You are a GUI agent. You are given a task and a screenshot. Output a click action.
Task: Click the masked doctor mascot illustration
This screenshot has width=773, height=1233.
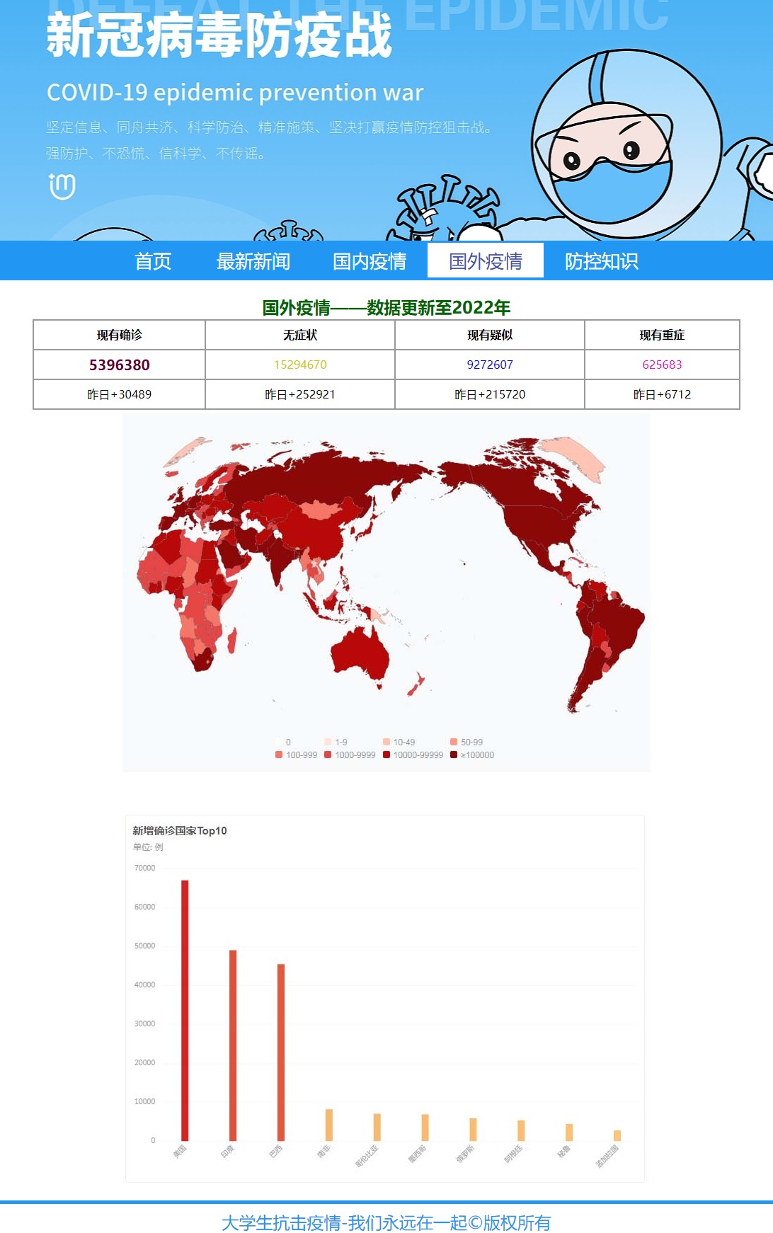pos(626,145)
